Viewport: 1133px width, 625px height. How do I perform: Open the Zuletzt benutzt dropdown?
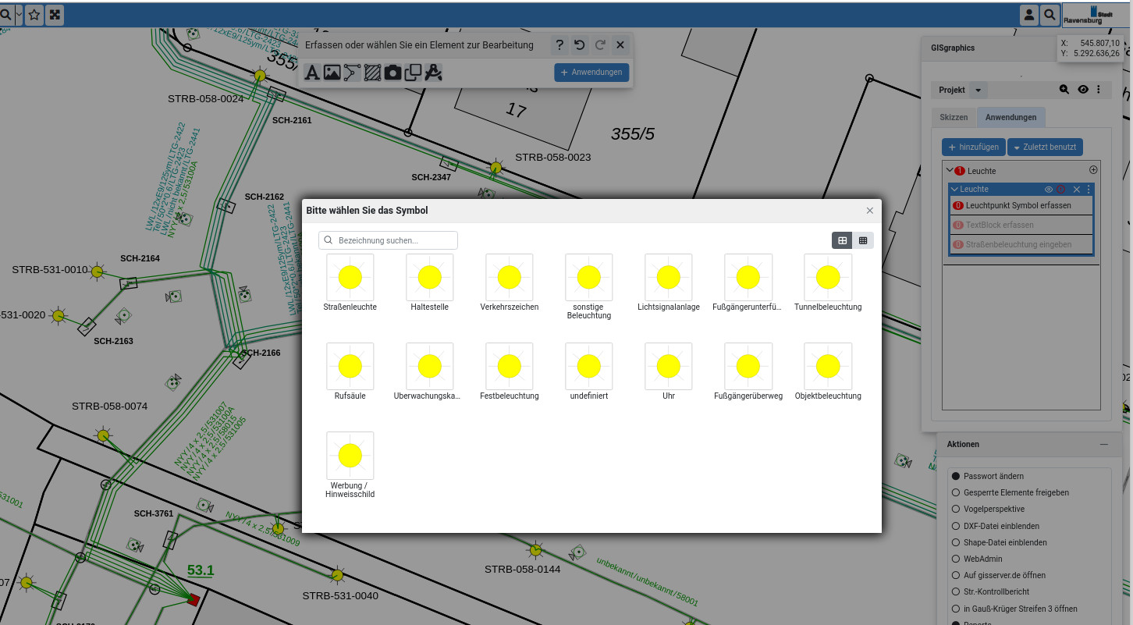coord(1044,147)
